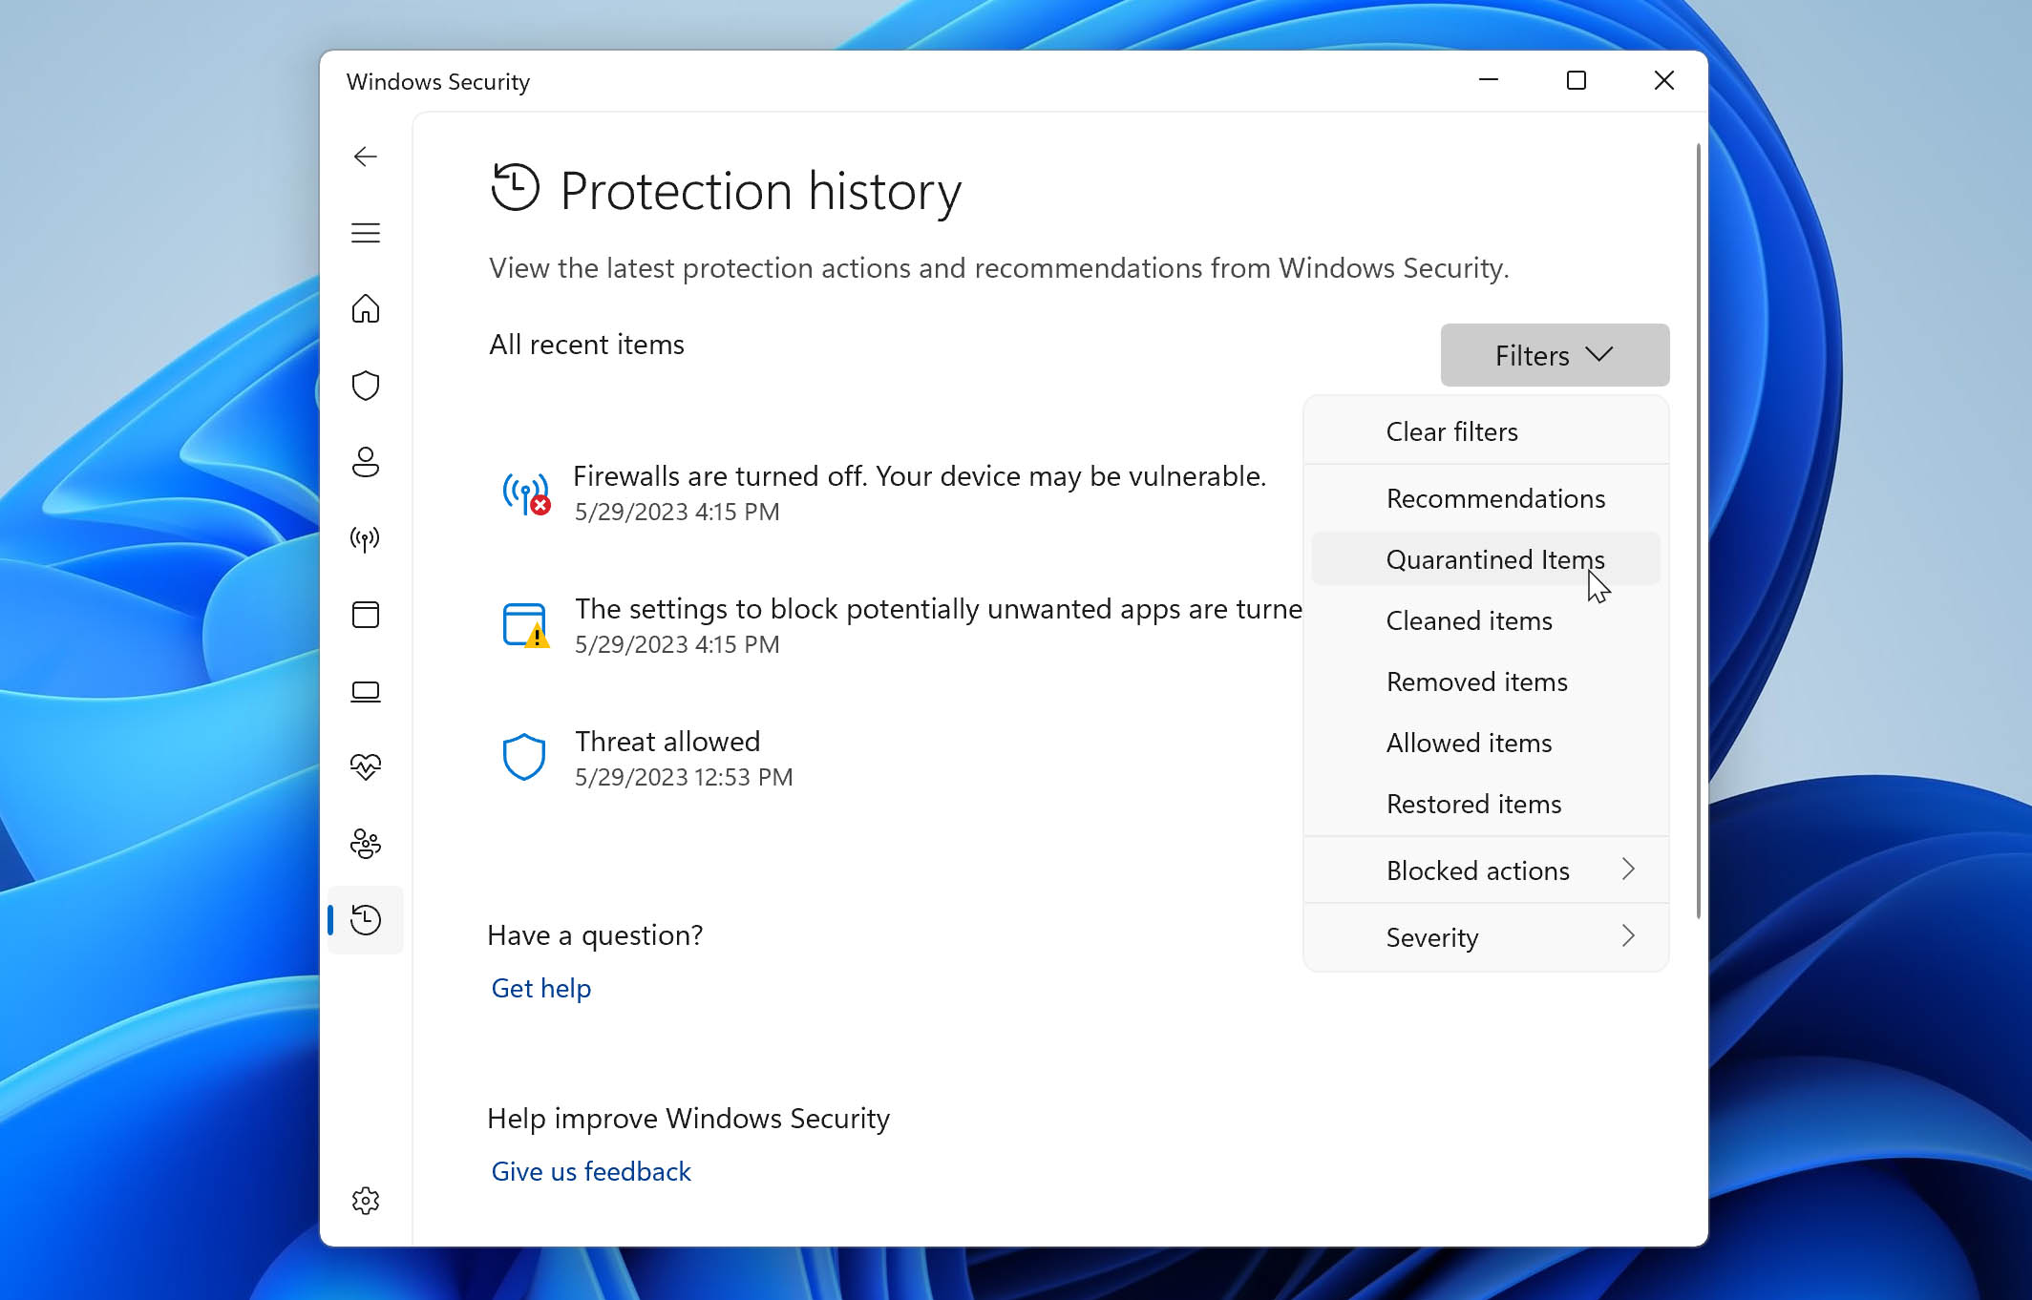Click the Give us feedback link

[589, 1171]
